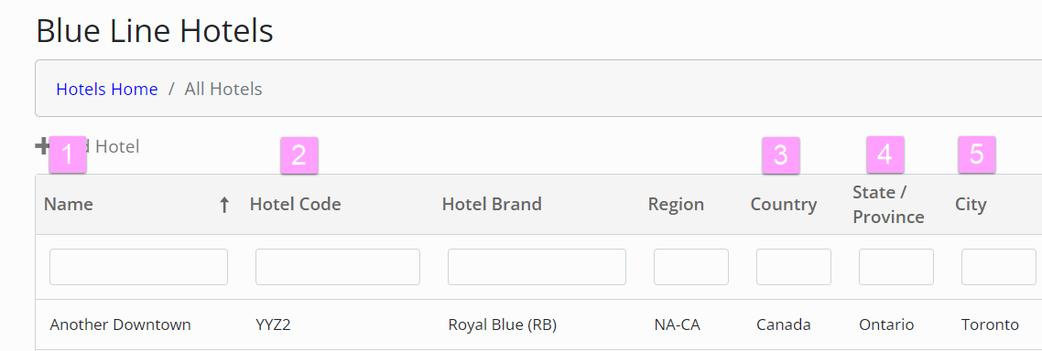Image resolution: width=1042 pixels, height=351 pixels.
Task: Sort the table by the Name header
Action: (69, 205)
